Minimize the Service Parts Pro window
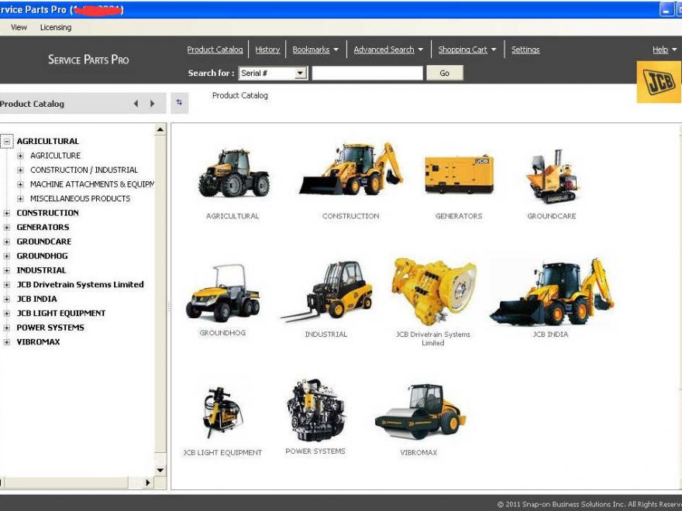This screenshot has width=682, height=511. pos(666,9)
